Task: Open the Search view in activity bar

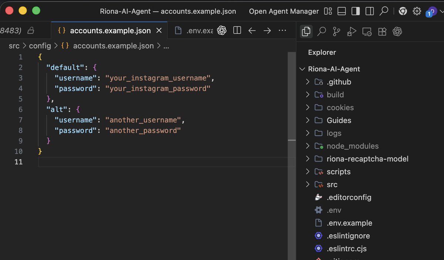Action: (322, 32)
